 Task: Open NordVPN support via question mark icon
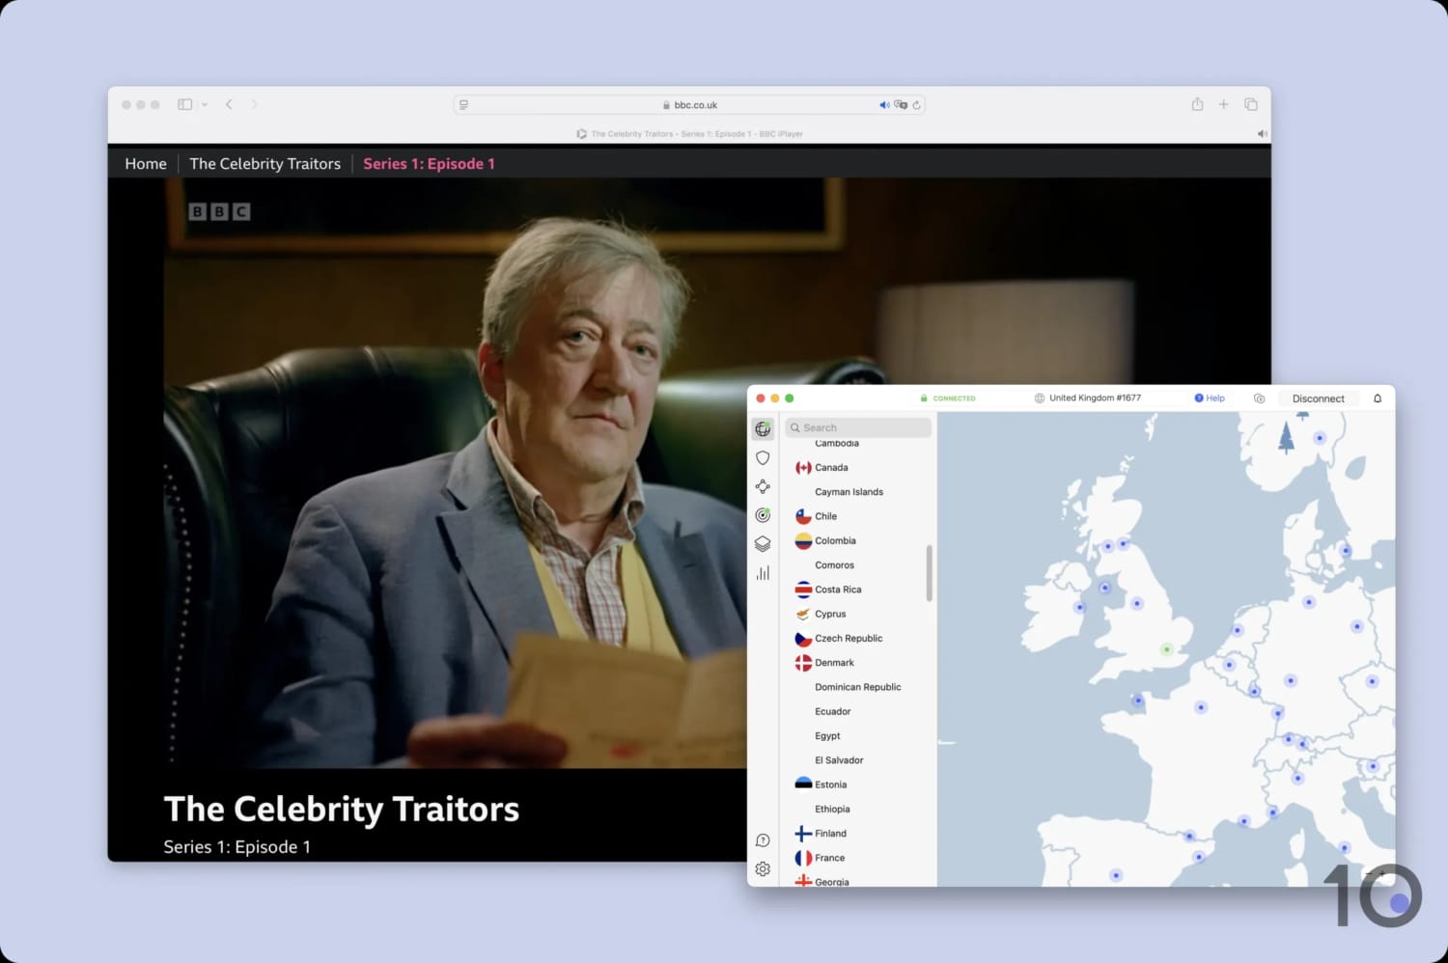tap(763, 839)
